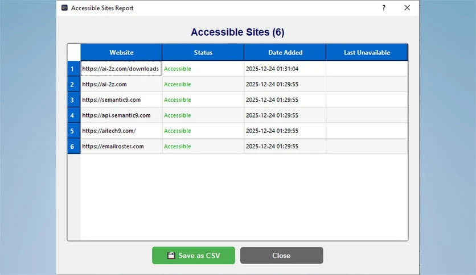Select row header number 5
Image resolution: width=476 pixels, height=275 pixels.
coord(74,131)
